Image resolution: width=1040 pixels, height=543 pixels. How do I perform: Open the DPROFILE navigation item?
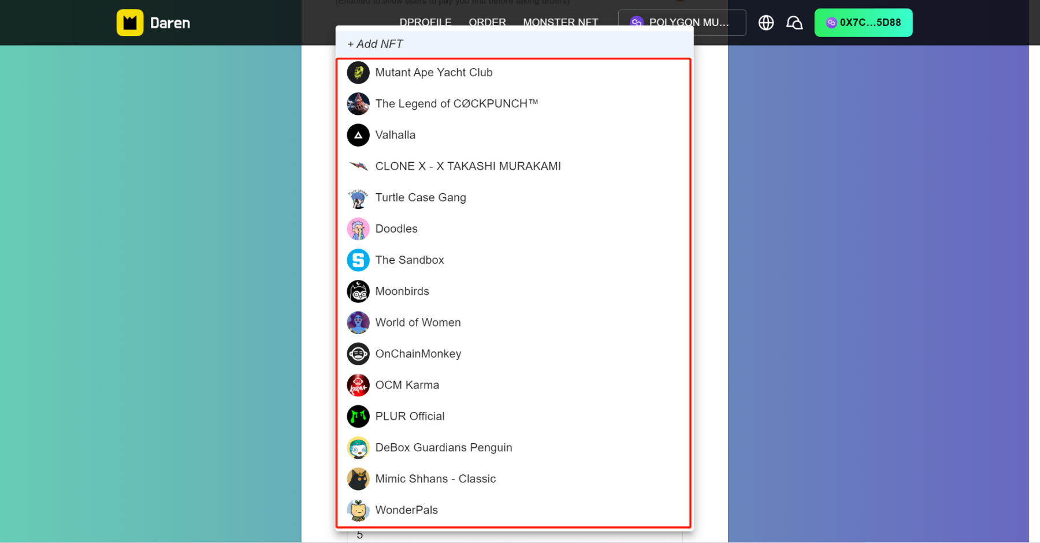425,22
